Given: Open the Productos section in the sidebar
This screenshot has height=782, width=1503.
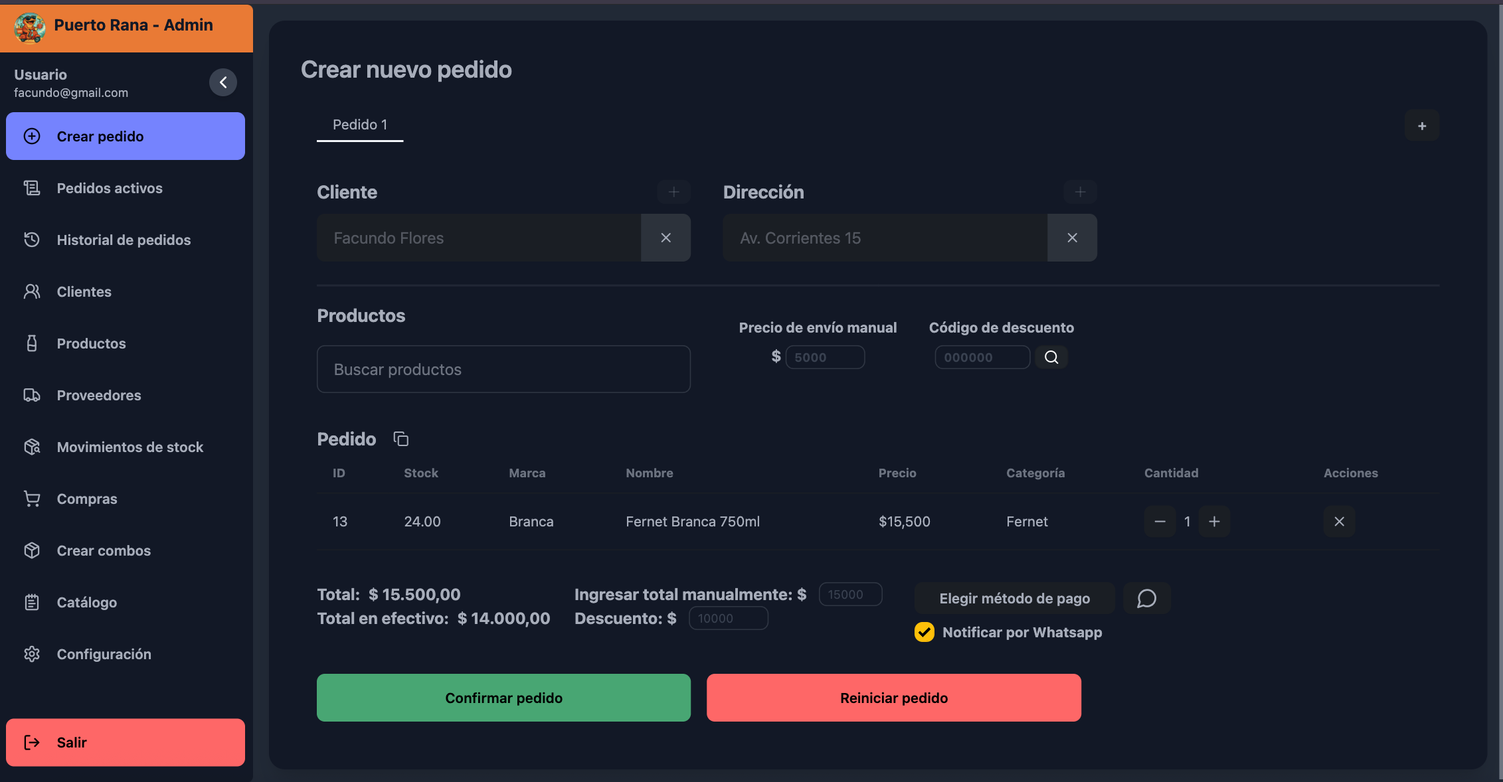Looking at the screenshot, I should pyautogui.click(x=91, y=343).
